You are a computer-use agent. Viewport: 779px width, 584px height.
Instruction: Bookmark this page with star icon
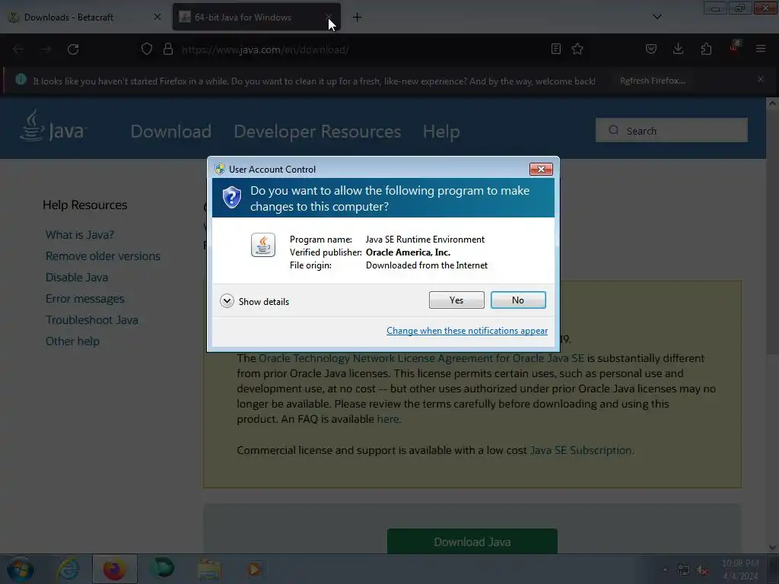pyautogui.click(x=577, y=49)
